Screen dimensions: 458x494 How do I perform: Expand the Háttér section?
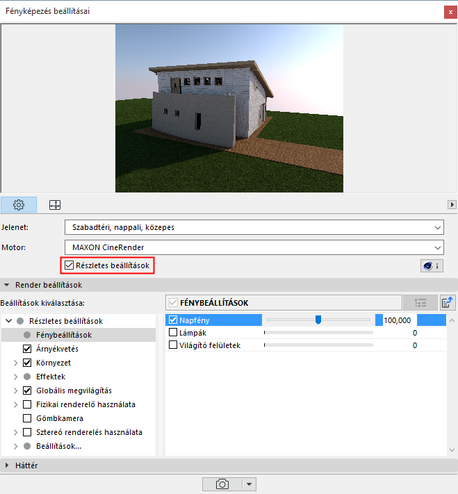7,466
